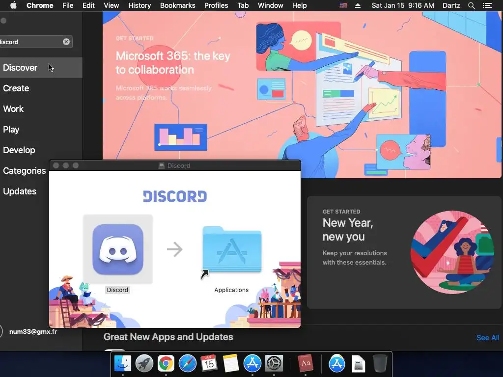503x377 pixels.
Task: Open Safari compass icon in Dock
Action: 188,364
